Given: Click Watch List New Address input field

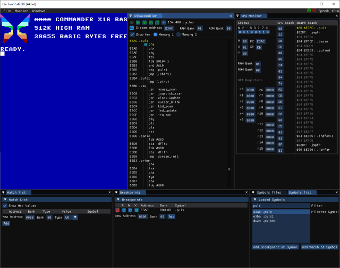Looking at the screenshot, I should point(30,217).
